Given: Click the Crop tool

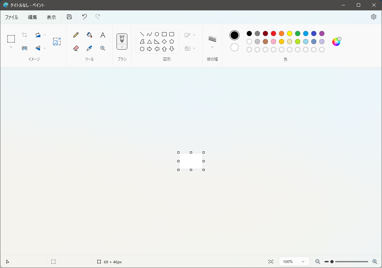Looking at the screenshot, I should [x=24, y=35].
